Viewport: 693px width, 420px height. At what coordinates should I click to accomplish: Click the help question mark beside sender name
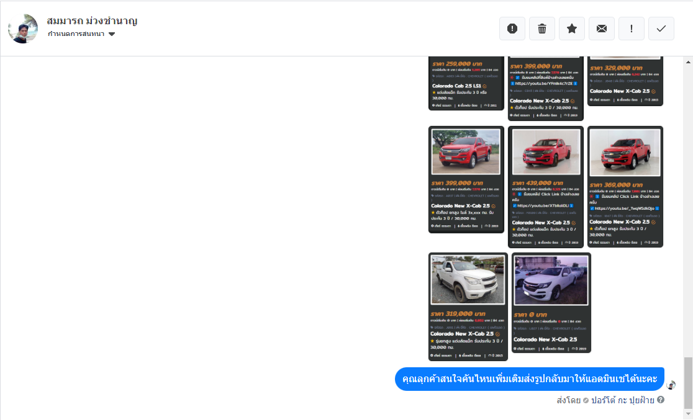[660, 400]
